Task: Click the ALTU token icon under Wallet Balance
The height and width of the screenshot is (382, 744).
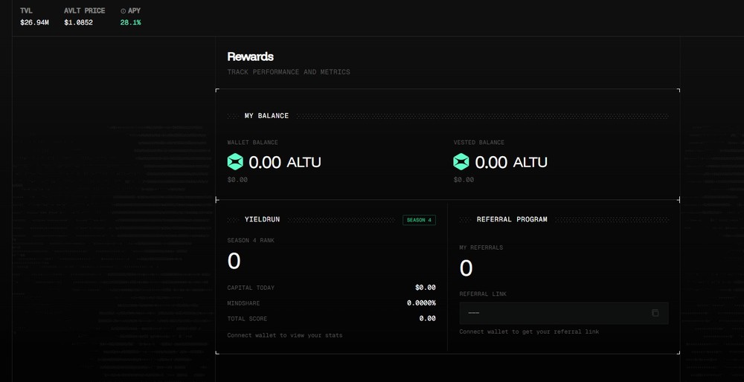Action: [235, 162]
